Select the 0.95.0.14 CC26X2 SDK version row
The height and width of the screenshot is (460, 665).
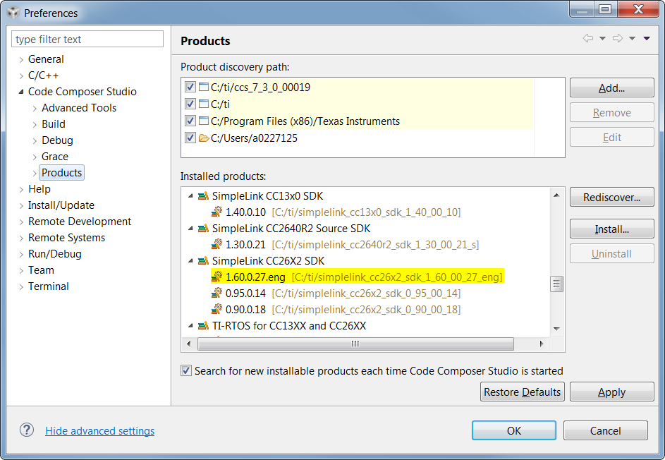coord(336,293)
